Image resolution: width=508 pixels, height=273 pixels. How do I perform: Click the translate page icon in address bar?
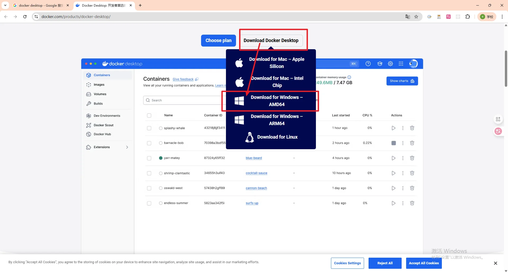pyautogui.click(x=407, y=17)
